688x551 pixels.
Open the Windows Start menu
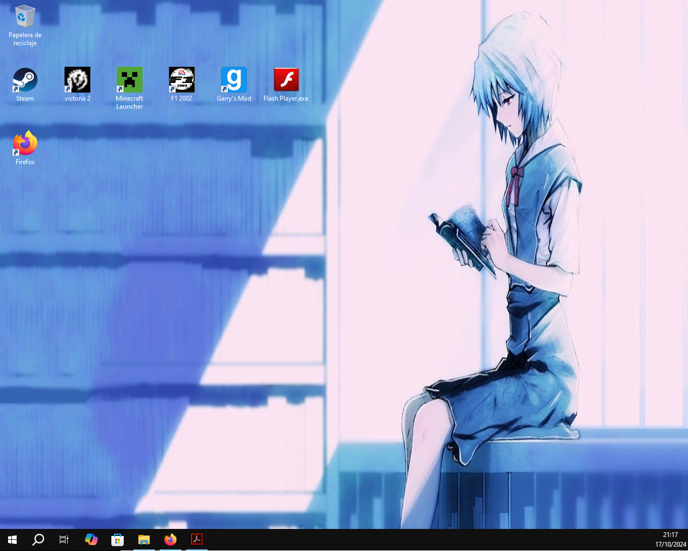point(12,540)
